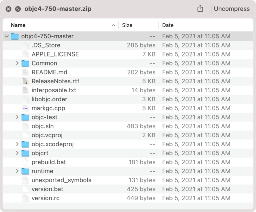Viewport: 256px width, 212px height.
Task: Collapse the objc4-750-master folder
Action: point(6,36)
